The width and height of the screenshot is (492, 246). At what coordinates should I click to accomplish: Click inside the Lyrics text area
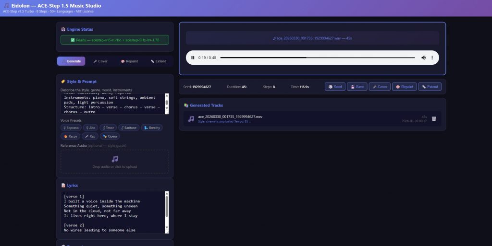112,212
